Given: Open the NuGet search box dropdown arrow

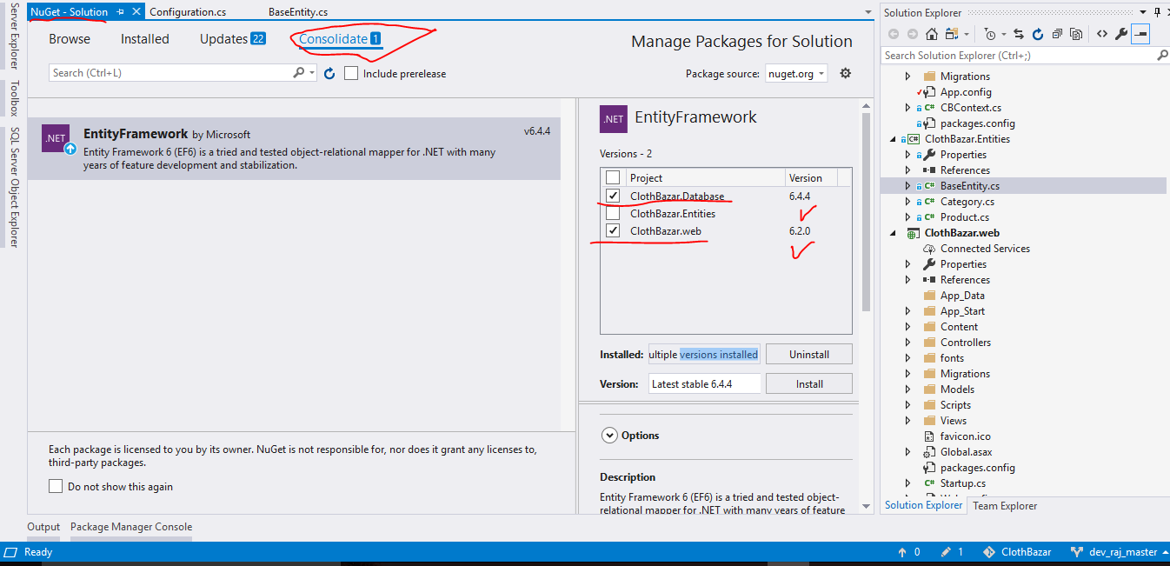Looking at the screenshot, I should tap(313, 73).
